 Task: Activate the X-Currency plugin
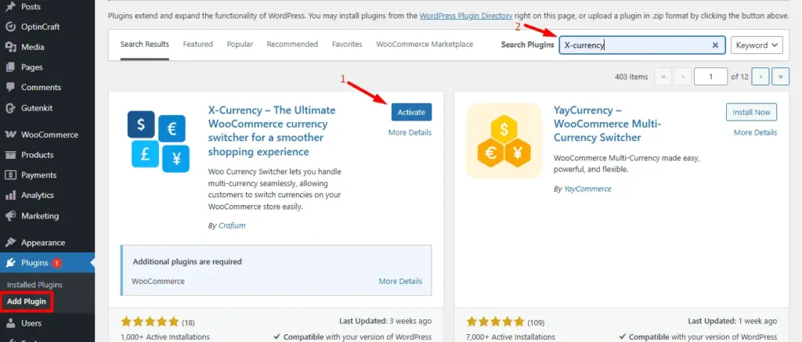pos(411,112)
